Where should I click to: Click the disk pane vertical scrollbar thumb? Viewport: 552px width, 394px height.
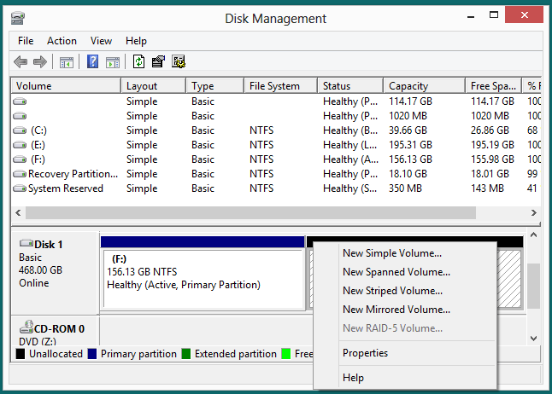tap(534, 286)
